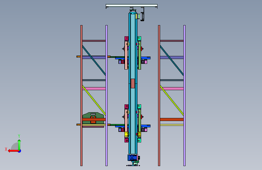Click the "Y" axis label text

click(19, 136)
